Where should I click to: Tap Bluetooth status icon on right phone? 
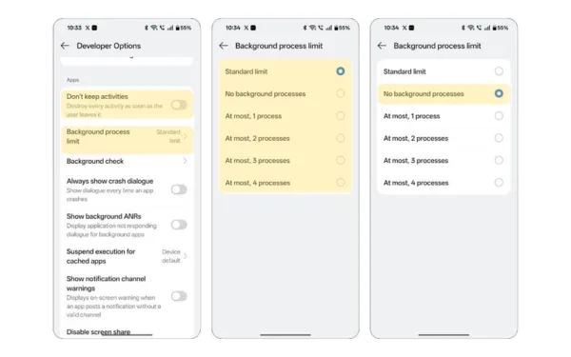[x=463, y=28]
